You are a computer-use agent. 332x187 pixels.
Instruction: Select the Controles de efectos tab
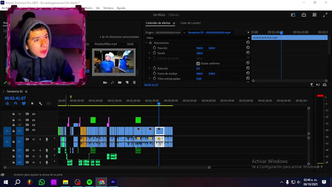[158, 23]
